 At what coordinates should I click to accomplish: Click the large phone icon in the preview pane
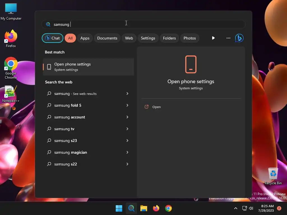pos(191,64)
